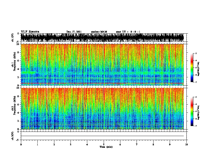Select the "Dec. 17, 2021" date text

tap(74, 32)
